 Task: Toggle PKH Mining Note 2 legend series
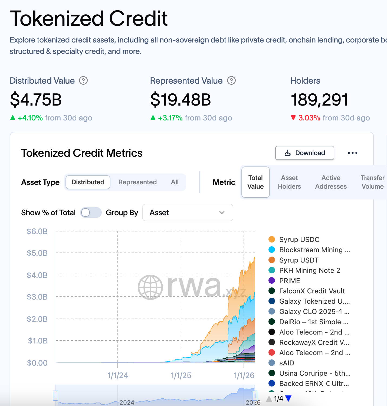[304, 270]
